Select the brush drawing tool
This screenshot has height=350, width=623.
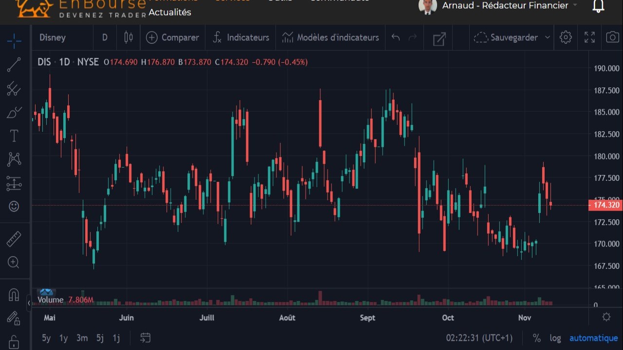click(14, 112)
